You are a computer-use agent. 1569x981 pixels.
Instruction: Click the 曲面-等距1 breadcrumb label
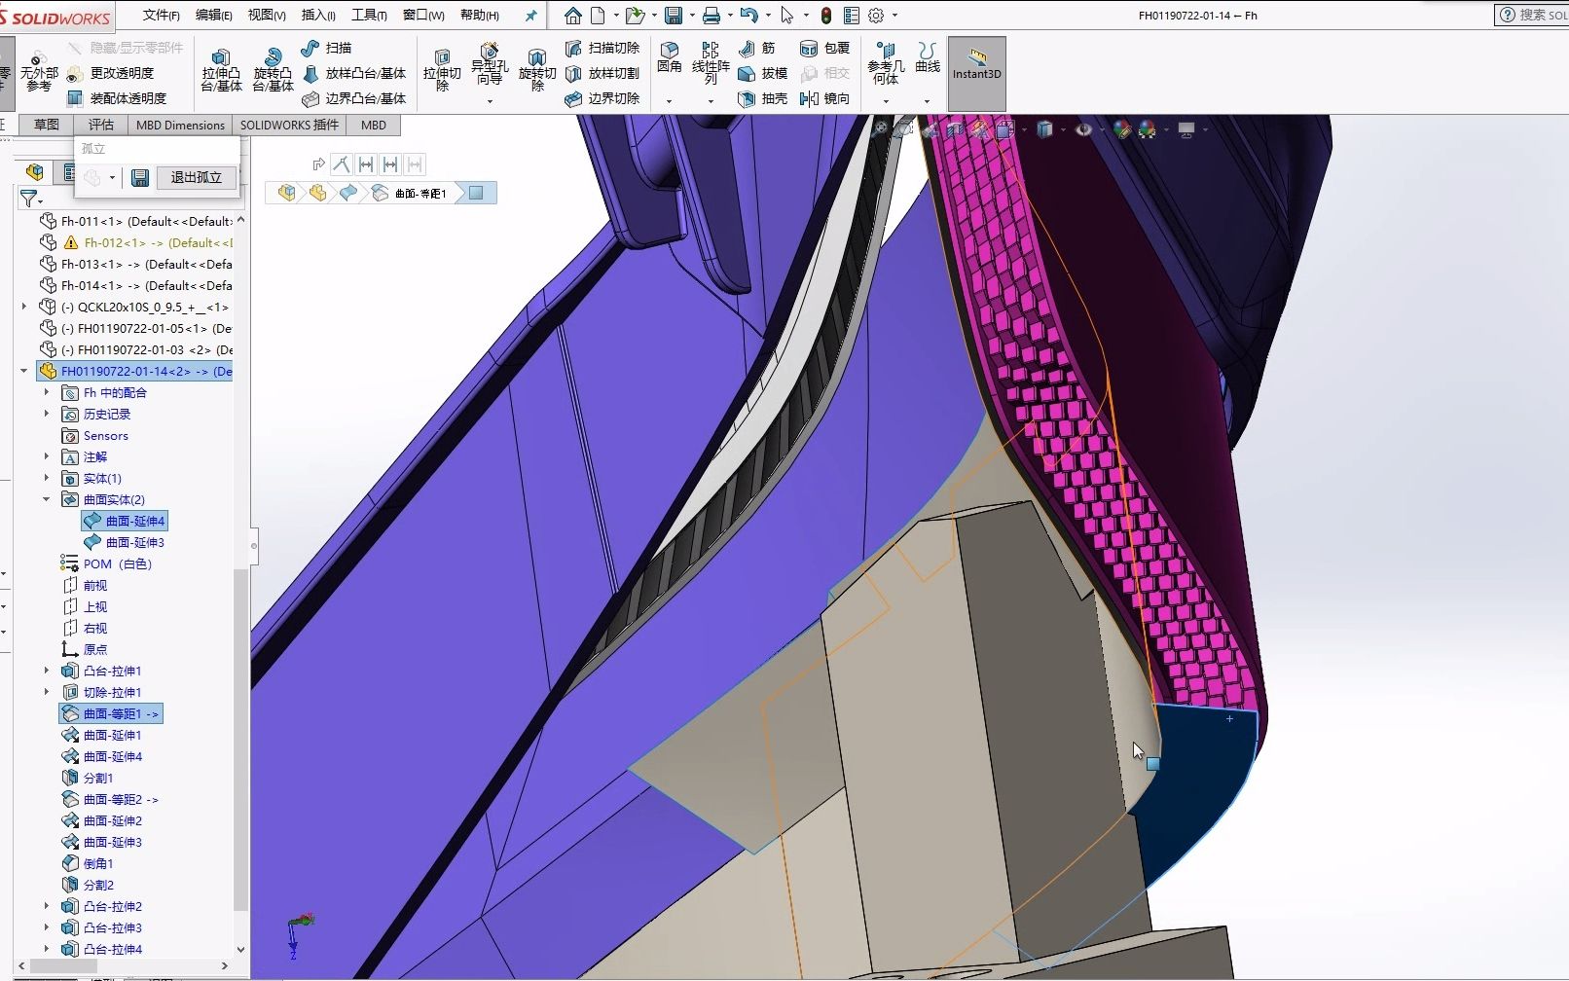pyautogui.click(x=420, y=194)
